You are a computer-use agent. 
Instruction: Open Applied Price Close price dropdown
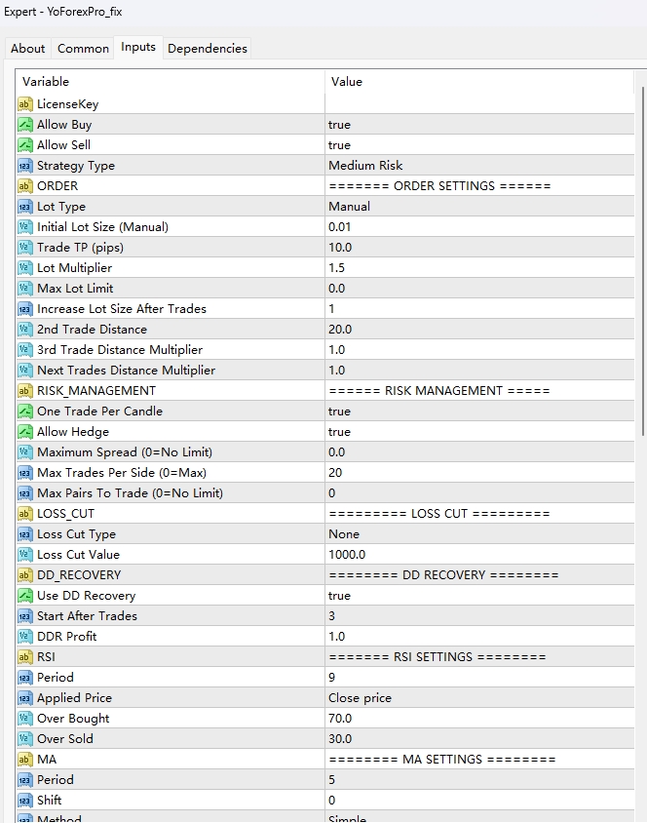click(x=479, y=697)
